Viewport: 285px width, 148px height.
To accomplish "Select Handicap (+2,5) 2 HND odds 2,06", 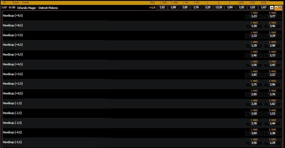I will point(272,84).
